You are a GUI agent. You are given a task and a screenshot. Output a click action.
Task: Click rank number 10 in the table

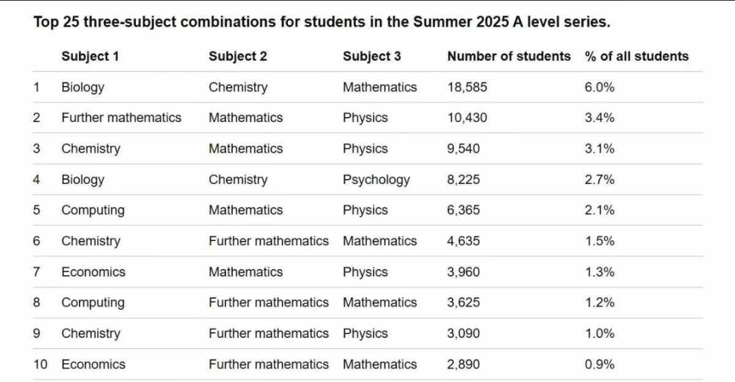[41, 364]
